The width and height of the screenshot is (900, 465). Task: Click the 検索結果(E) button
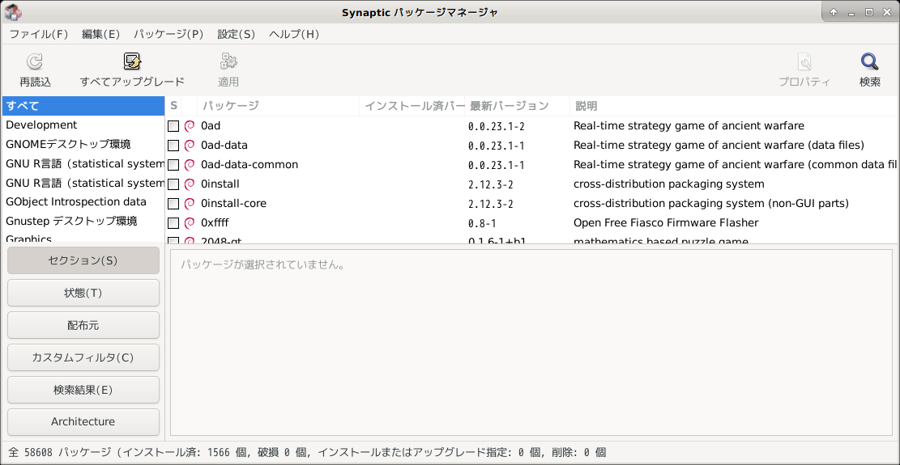point(83,390)
